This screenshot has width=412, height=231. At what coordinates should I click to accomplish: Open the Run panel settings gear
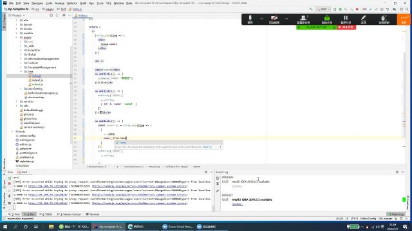[206, 172]
